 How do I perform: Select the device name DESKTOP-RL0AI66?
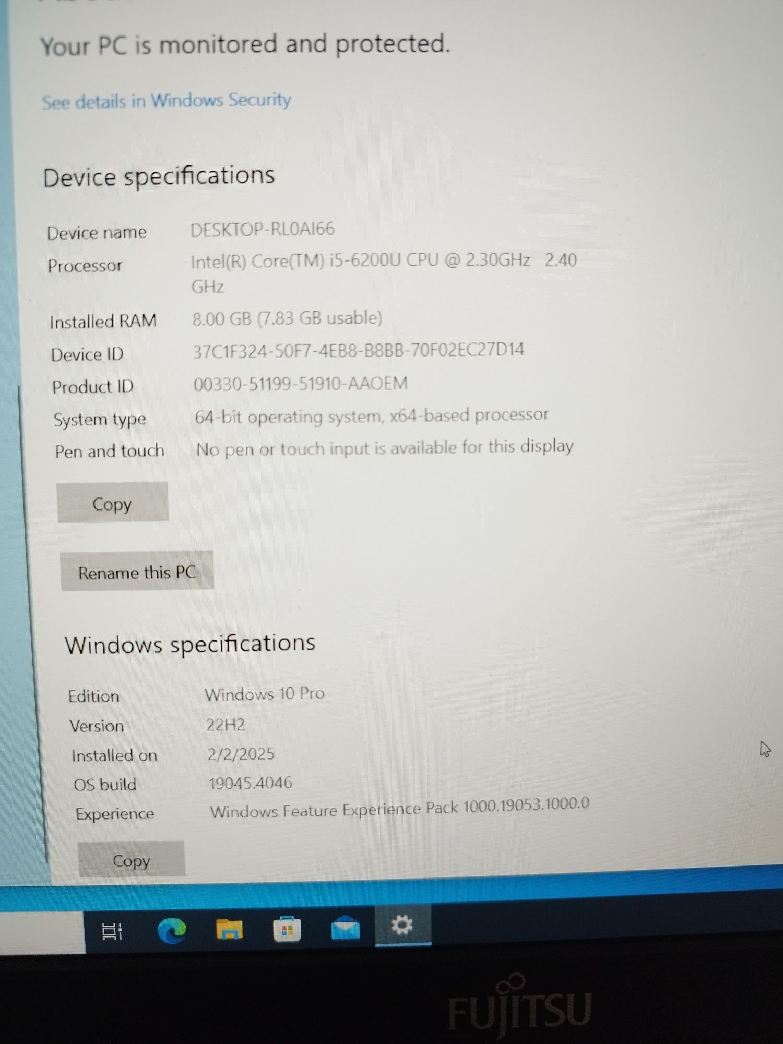pyautogui.click(x=263, y=230)
